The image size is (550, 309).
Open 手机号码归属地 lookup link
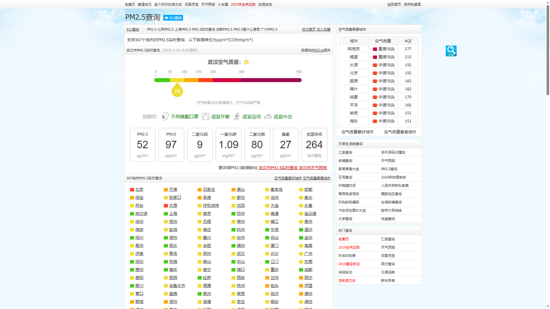coord(393,153)
